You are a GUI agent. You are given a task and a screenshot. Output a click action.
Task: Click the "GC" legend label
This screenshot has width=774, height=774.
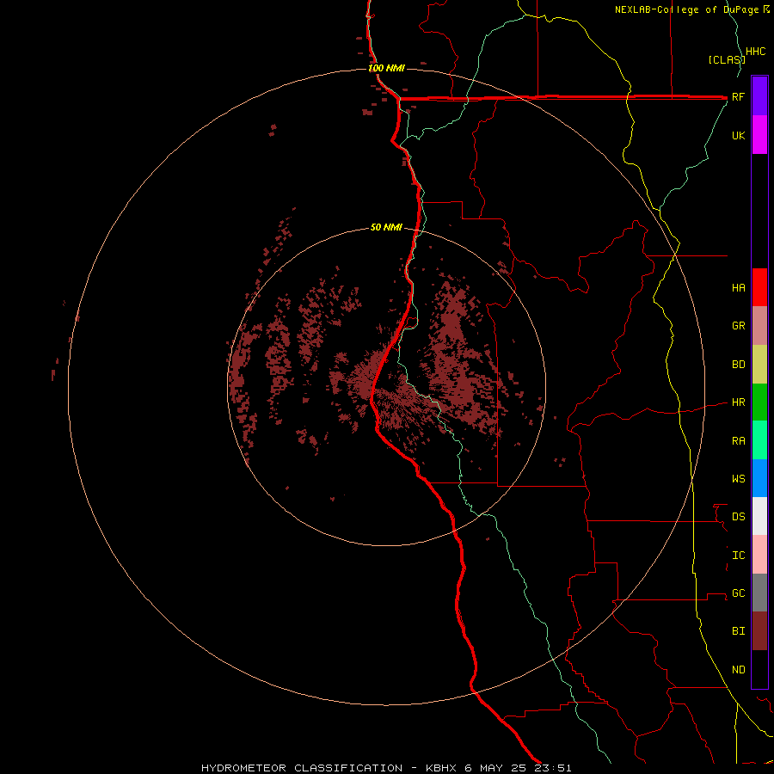point(738,593)
